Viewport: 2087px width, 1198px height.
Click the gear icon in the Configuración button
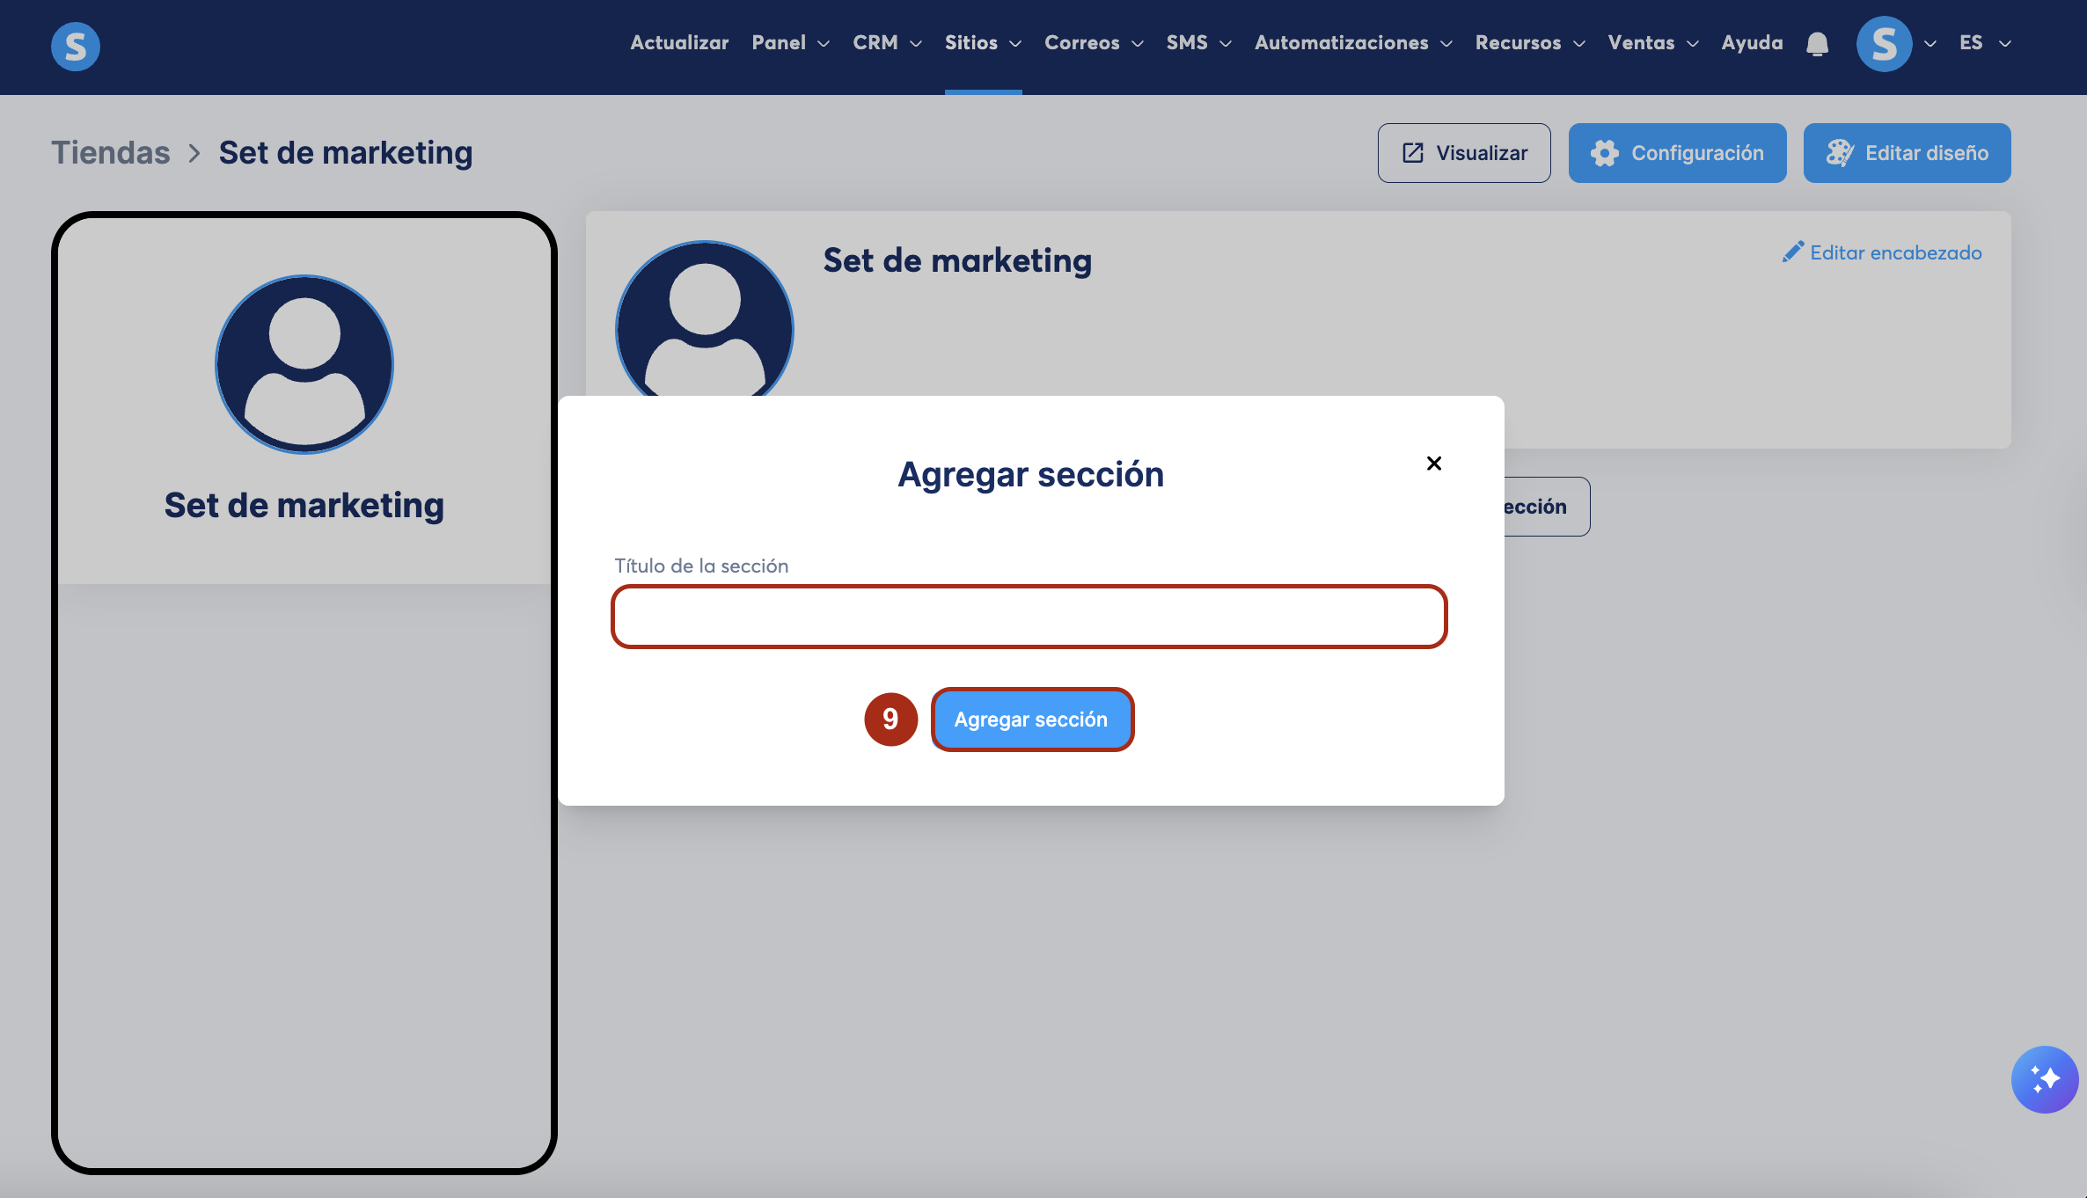click(x=1604, y=153)
